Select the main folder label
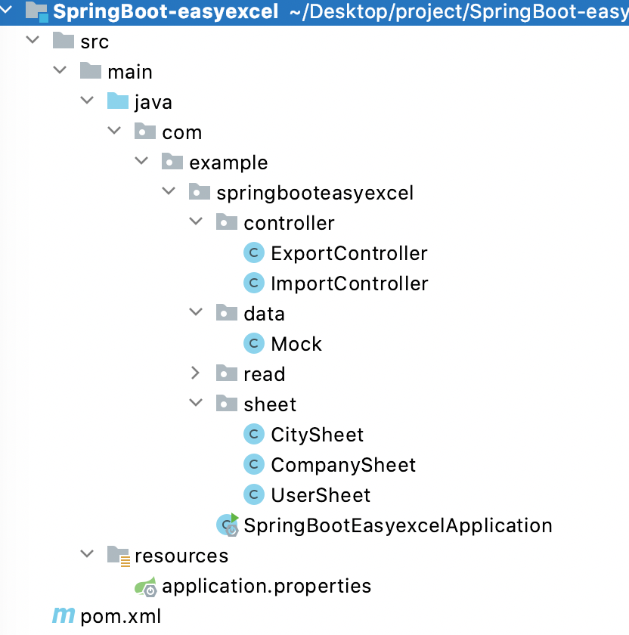The image size is (629, 635). pos(130,72)
